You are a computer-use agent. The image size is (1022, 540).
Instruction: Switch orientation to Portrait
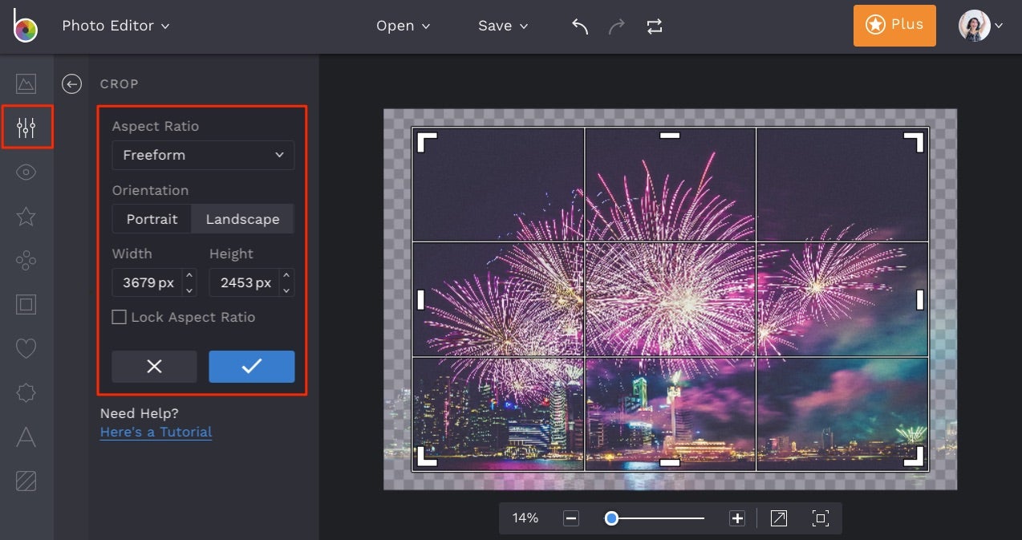tap(152, 218)
